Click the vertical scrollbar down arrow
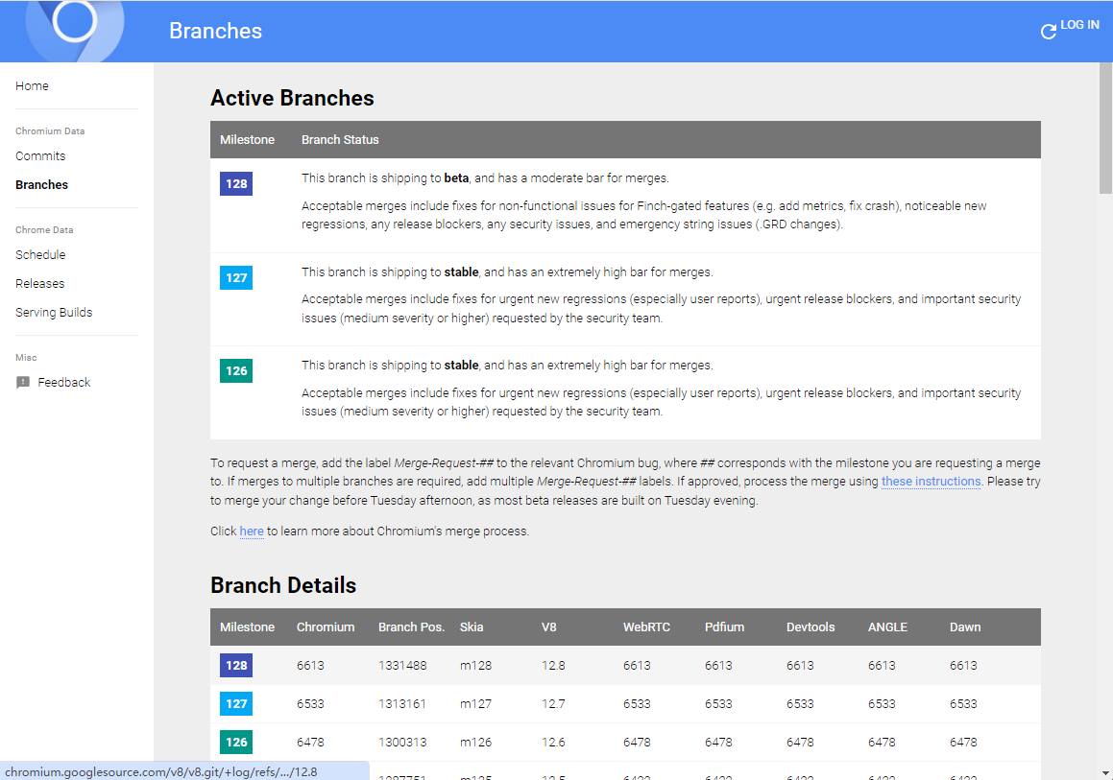Viewport: 1113px width, 780px height. (x=1105, y=772)
